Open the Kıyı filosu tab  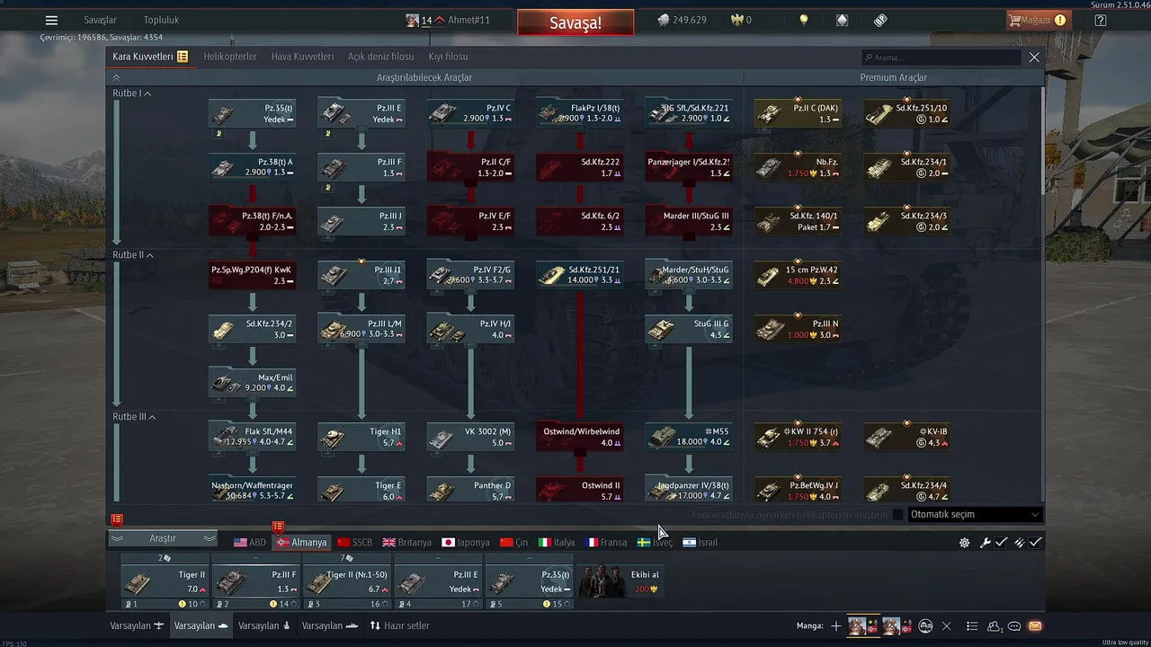[x=448, y=57]
